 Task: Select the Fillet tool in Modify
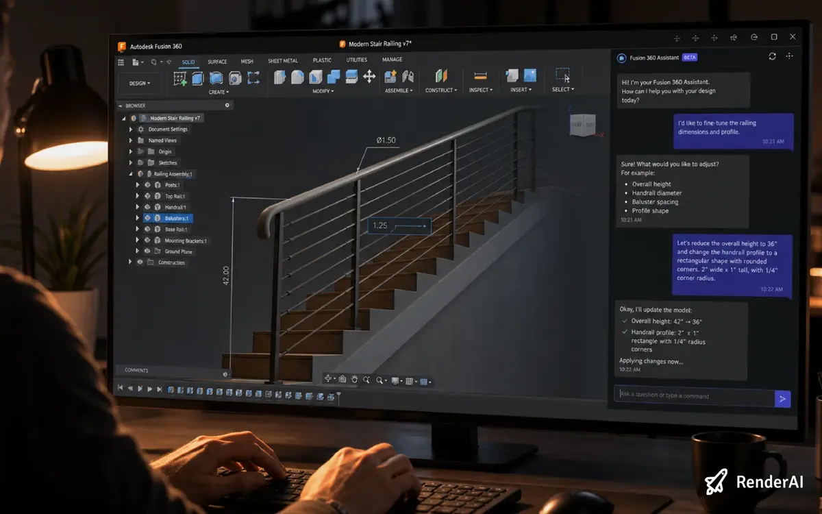(298, 77)
